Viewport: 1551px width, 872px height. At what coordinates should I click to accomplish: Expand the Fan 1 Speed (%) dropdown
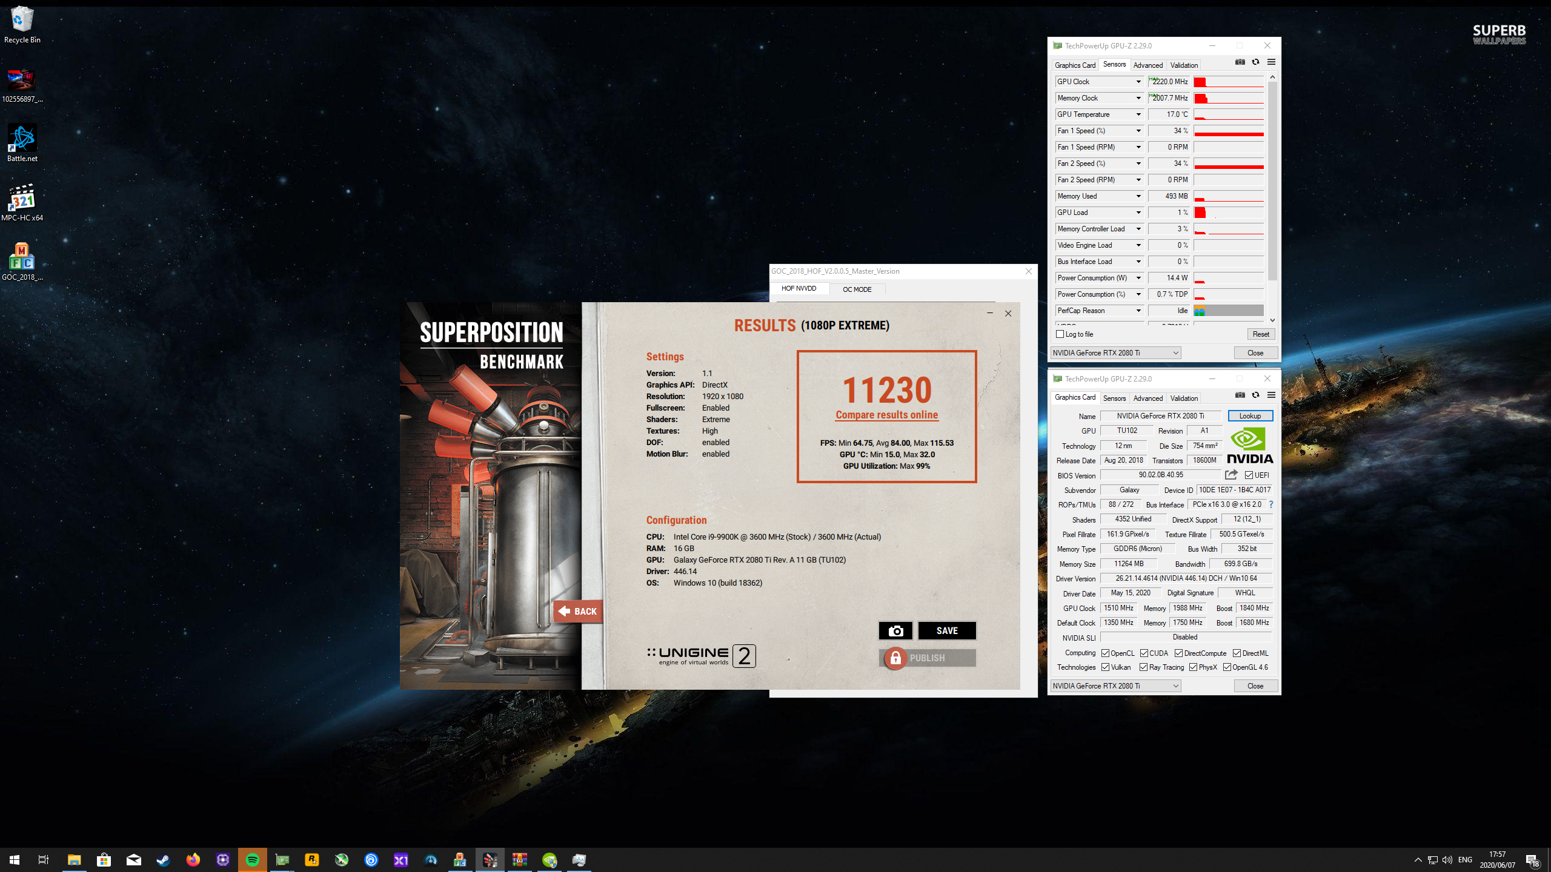(x=1138, y=131)
